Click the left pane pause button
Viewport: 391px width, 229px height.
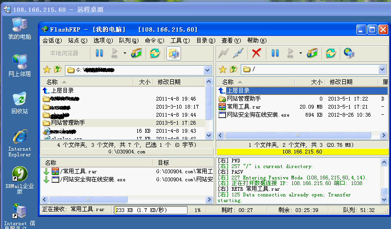pyautogui.click(x=99, y=53)
